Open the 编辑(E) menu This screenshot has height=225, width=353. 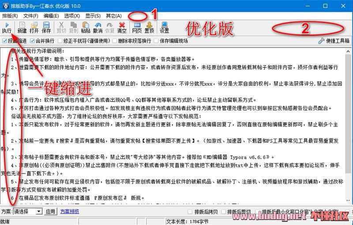[51, 16]
